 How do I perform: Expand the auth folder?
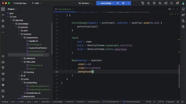coord(19,31)
